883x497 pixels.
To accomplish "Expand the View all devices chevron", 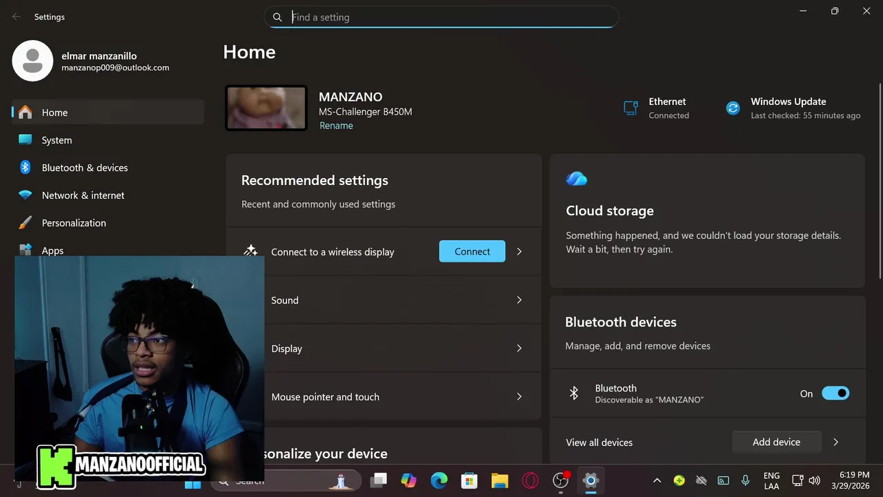I will (x=836, y=442).
